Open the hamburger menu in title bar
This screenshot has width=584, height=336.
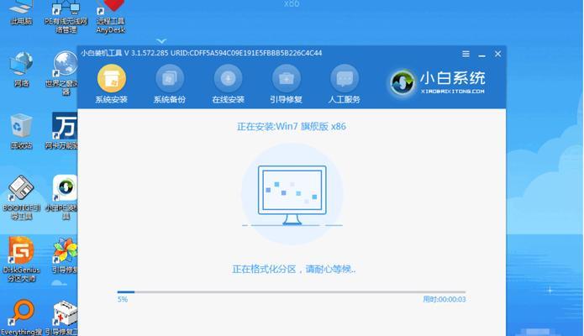pos(466,54)
